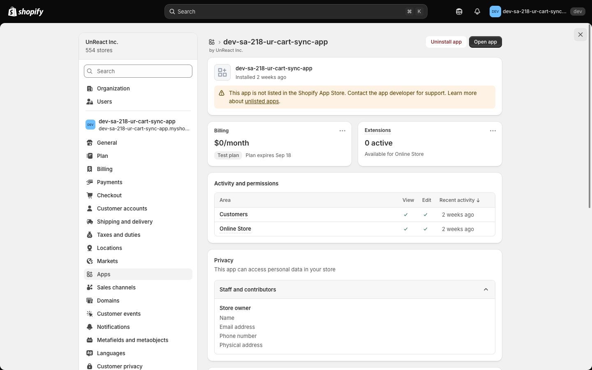
Task: Click the by UnReact Inc. subtitle
Action: pyautogui.click(x=226, y=50)
